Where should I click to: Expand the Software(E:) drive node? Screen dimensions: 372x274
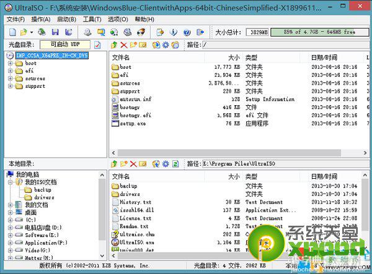pos(10,235)
